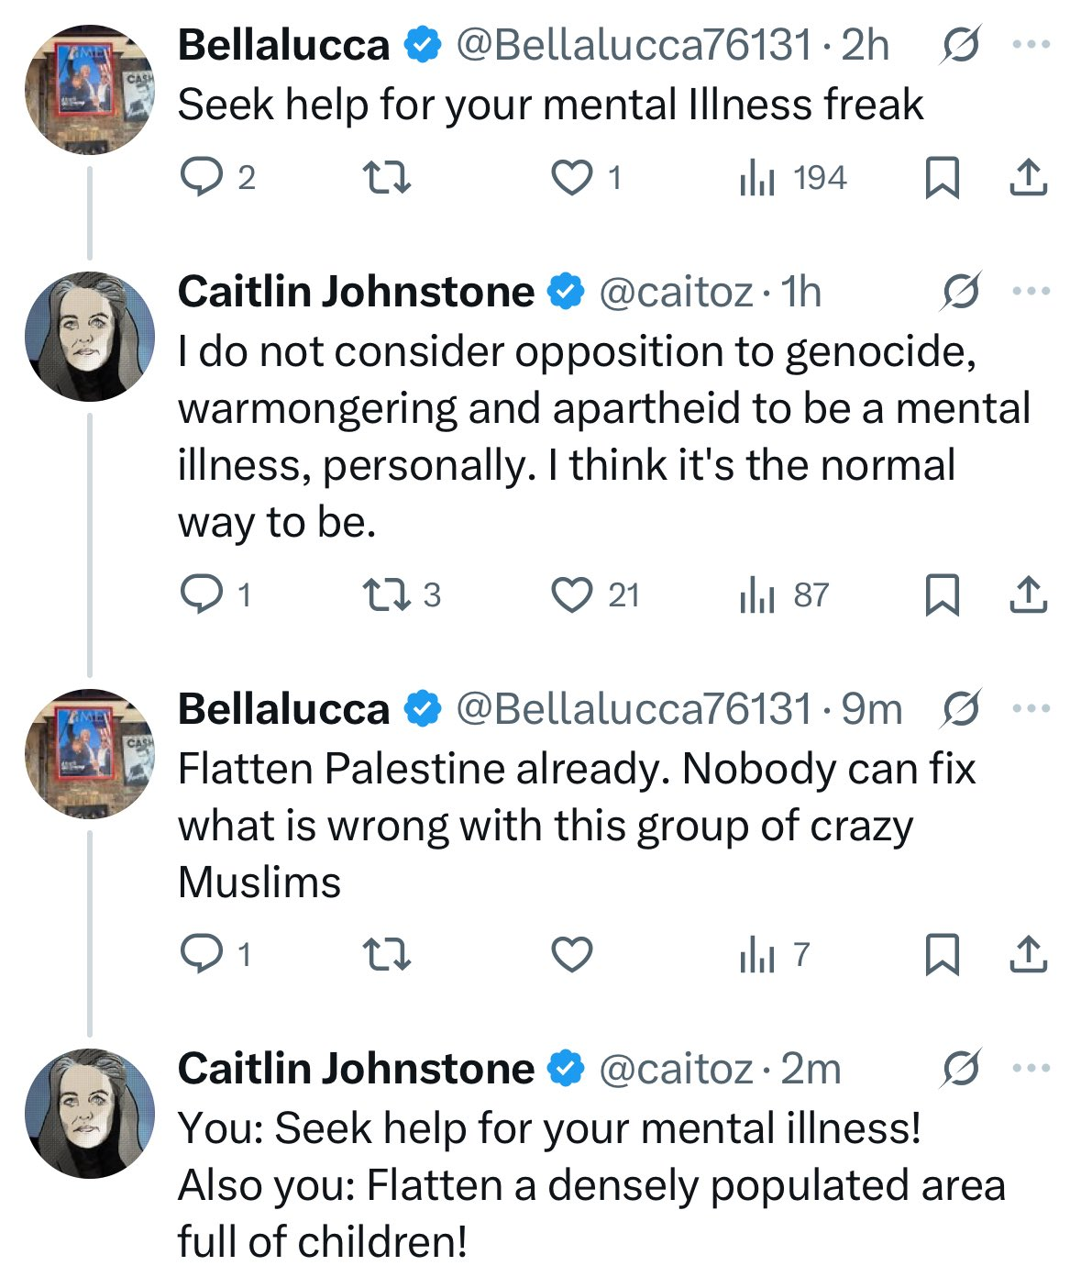Select the views analytics icon showing 194 views
This screenshot has width=1081, height=1288.
tap(763, 178)
